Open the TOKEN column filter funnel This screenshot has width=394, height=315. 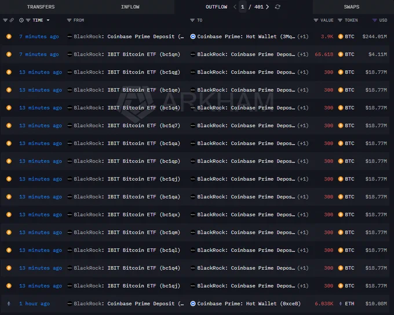[340, 20]
